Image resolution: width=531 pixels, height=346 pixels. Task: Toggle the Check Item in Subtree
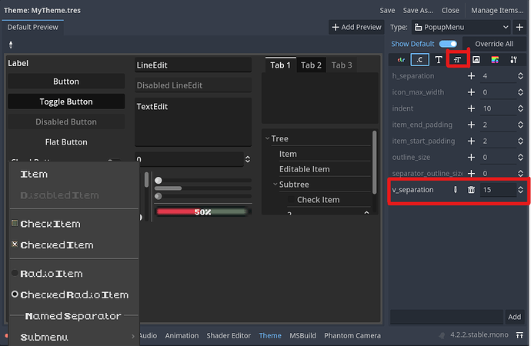click(x=291, y=200)
